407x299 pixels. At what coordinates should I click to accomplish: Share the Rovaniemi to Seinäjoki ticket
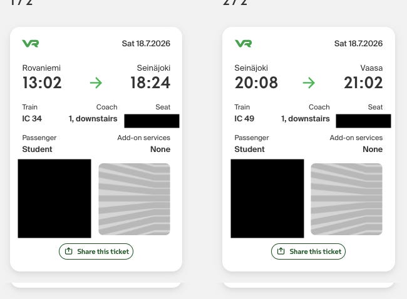click(96, 251)
